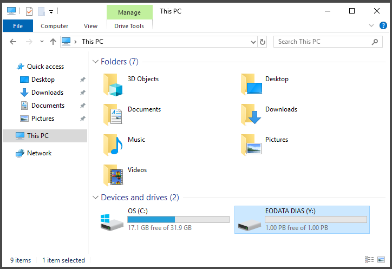Screen dimensions: 392x269
Task: Select the Manage contextual tab
Action: coord(129,12)
